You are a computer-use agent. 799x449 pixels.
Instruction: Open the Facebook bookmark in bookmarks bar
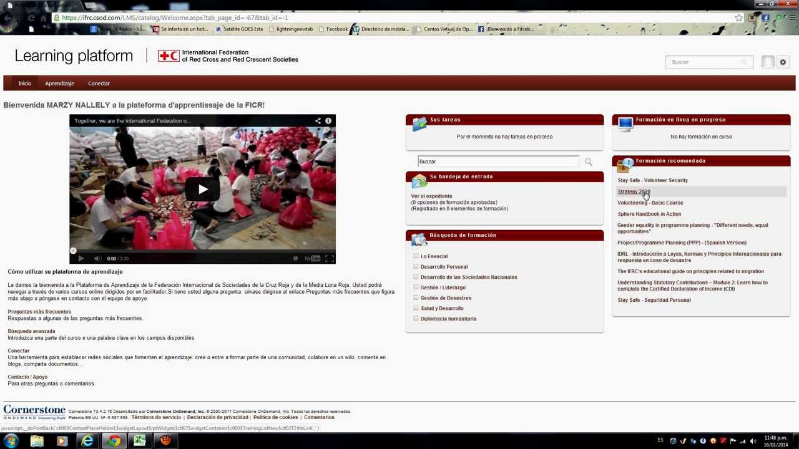333,29
